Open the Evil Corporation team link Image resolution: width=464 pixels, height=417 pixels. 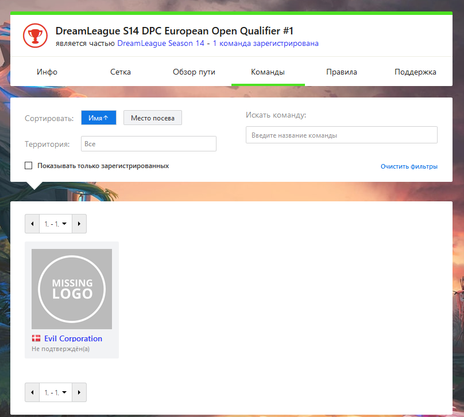[x=73, y=338]
